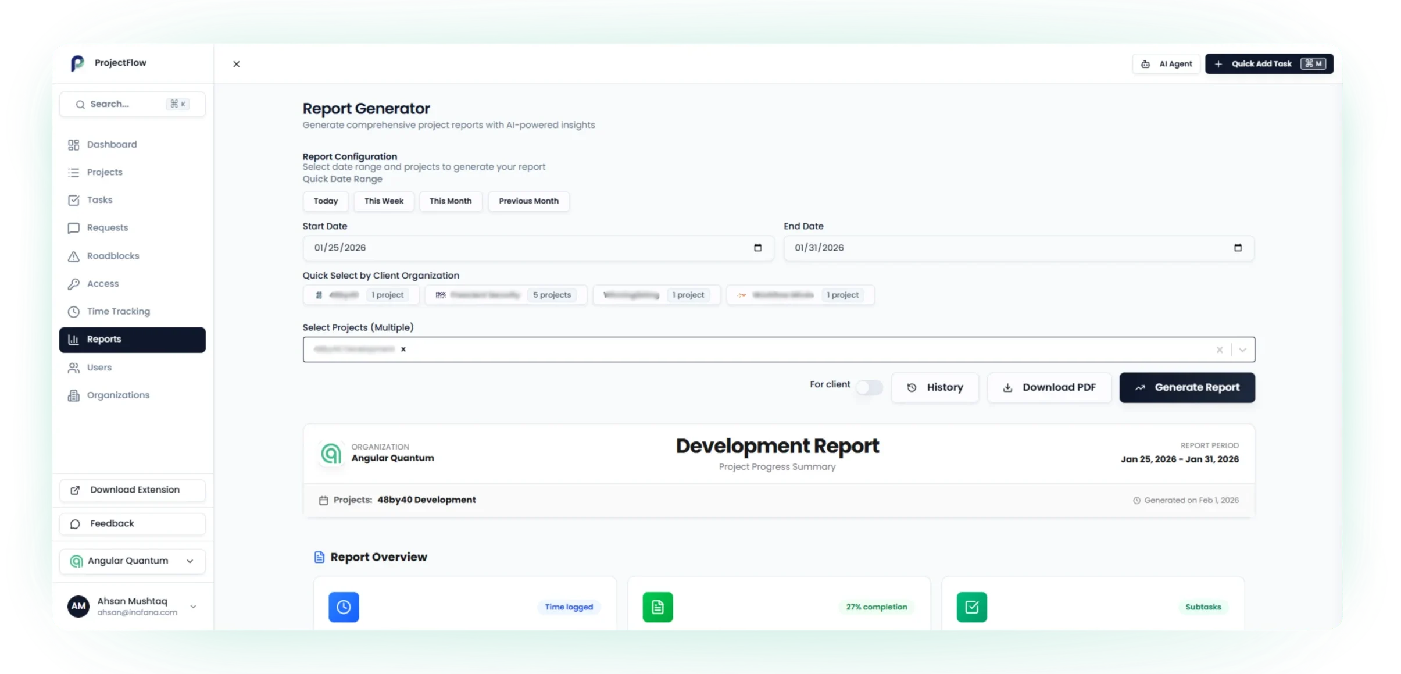View Roadblocks via warning icon
This screenshot has height=674, width=1401.
[74, 256]
